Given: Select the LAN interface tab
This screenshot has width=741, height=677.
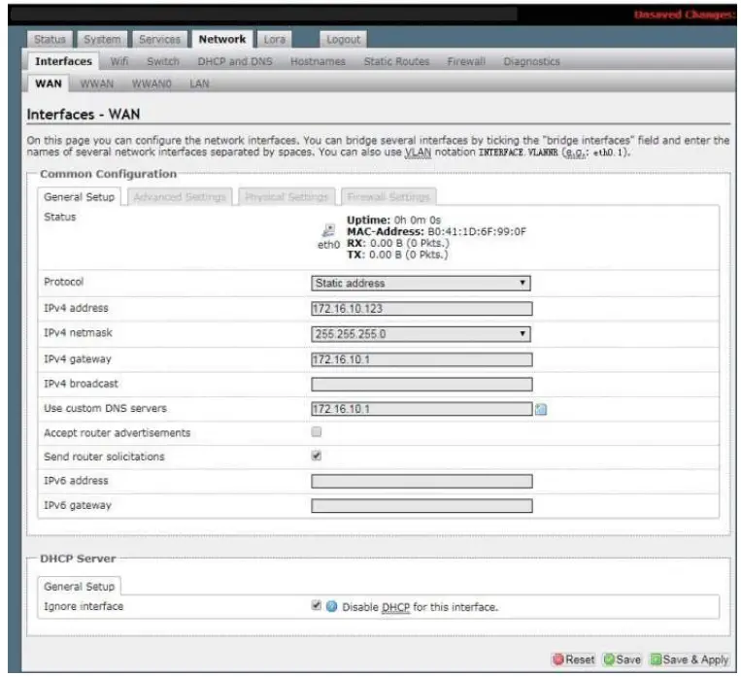Looking at the screenshot, I should pos(199,84).
